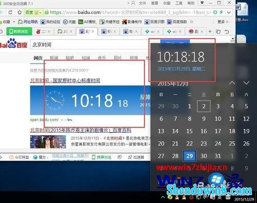Expand the 收藏 favorites dropdown arrow
The width and height of the screenshot is (257, 203).
14,22
